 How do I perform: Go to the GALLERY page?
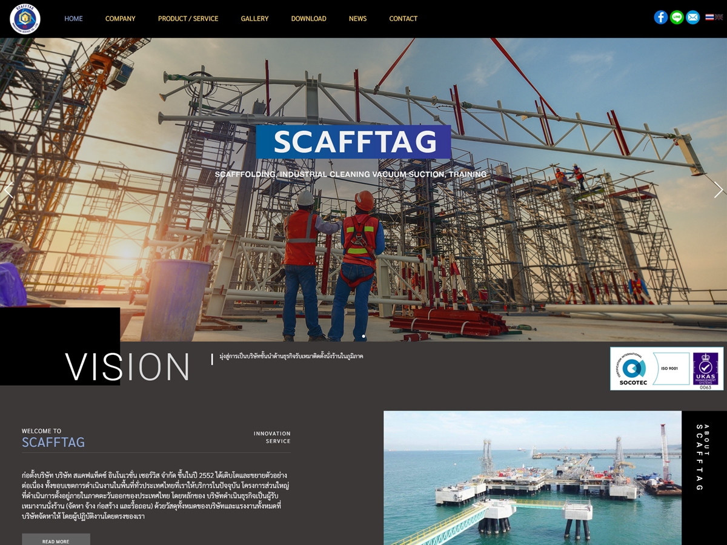pos(254,19)
